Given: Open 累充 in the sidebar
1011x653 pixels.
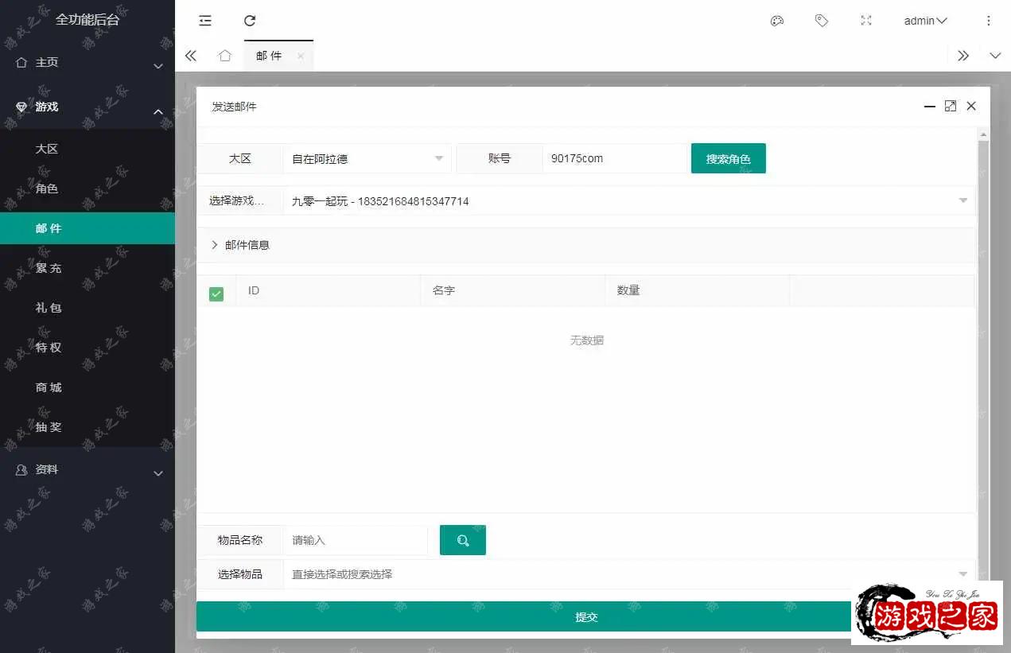Looking at the screenshot, I should point(87,268).
